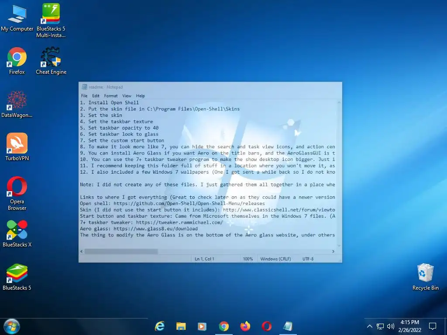Launch Internet Explorer from the taskbar
447x335 pixels.
coord(160,326)
